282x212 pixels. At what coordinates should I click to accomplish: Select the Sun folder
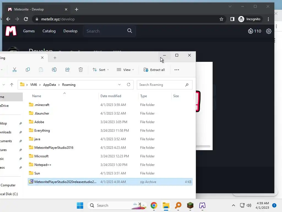pyautogui.click(x=110, y=173)
